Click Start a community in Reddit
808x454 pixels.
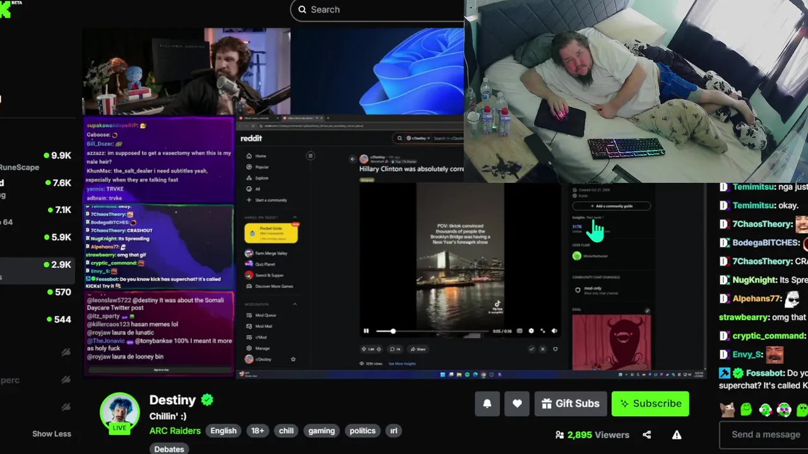266,200
